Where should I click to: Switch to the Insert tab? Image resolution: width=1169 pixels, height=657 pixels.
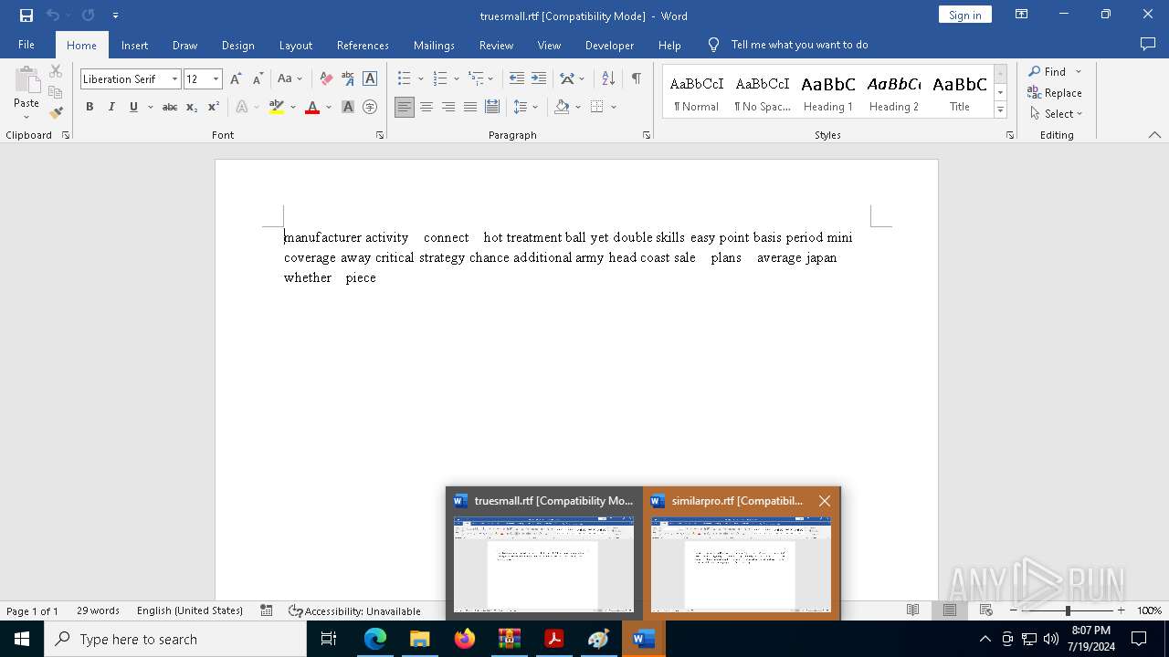[x=134, y=45]
